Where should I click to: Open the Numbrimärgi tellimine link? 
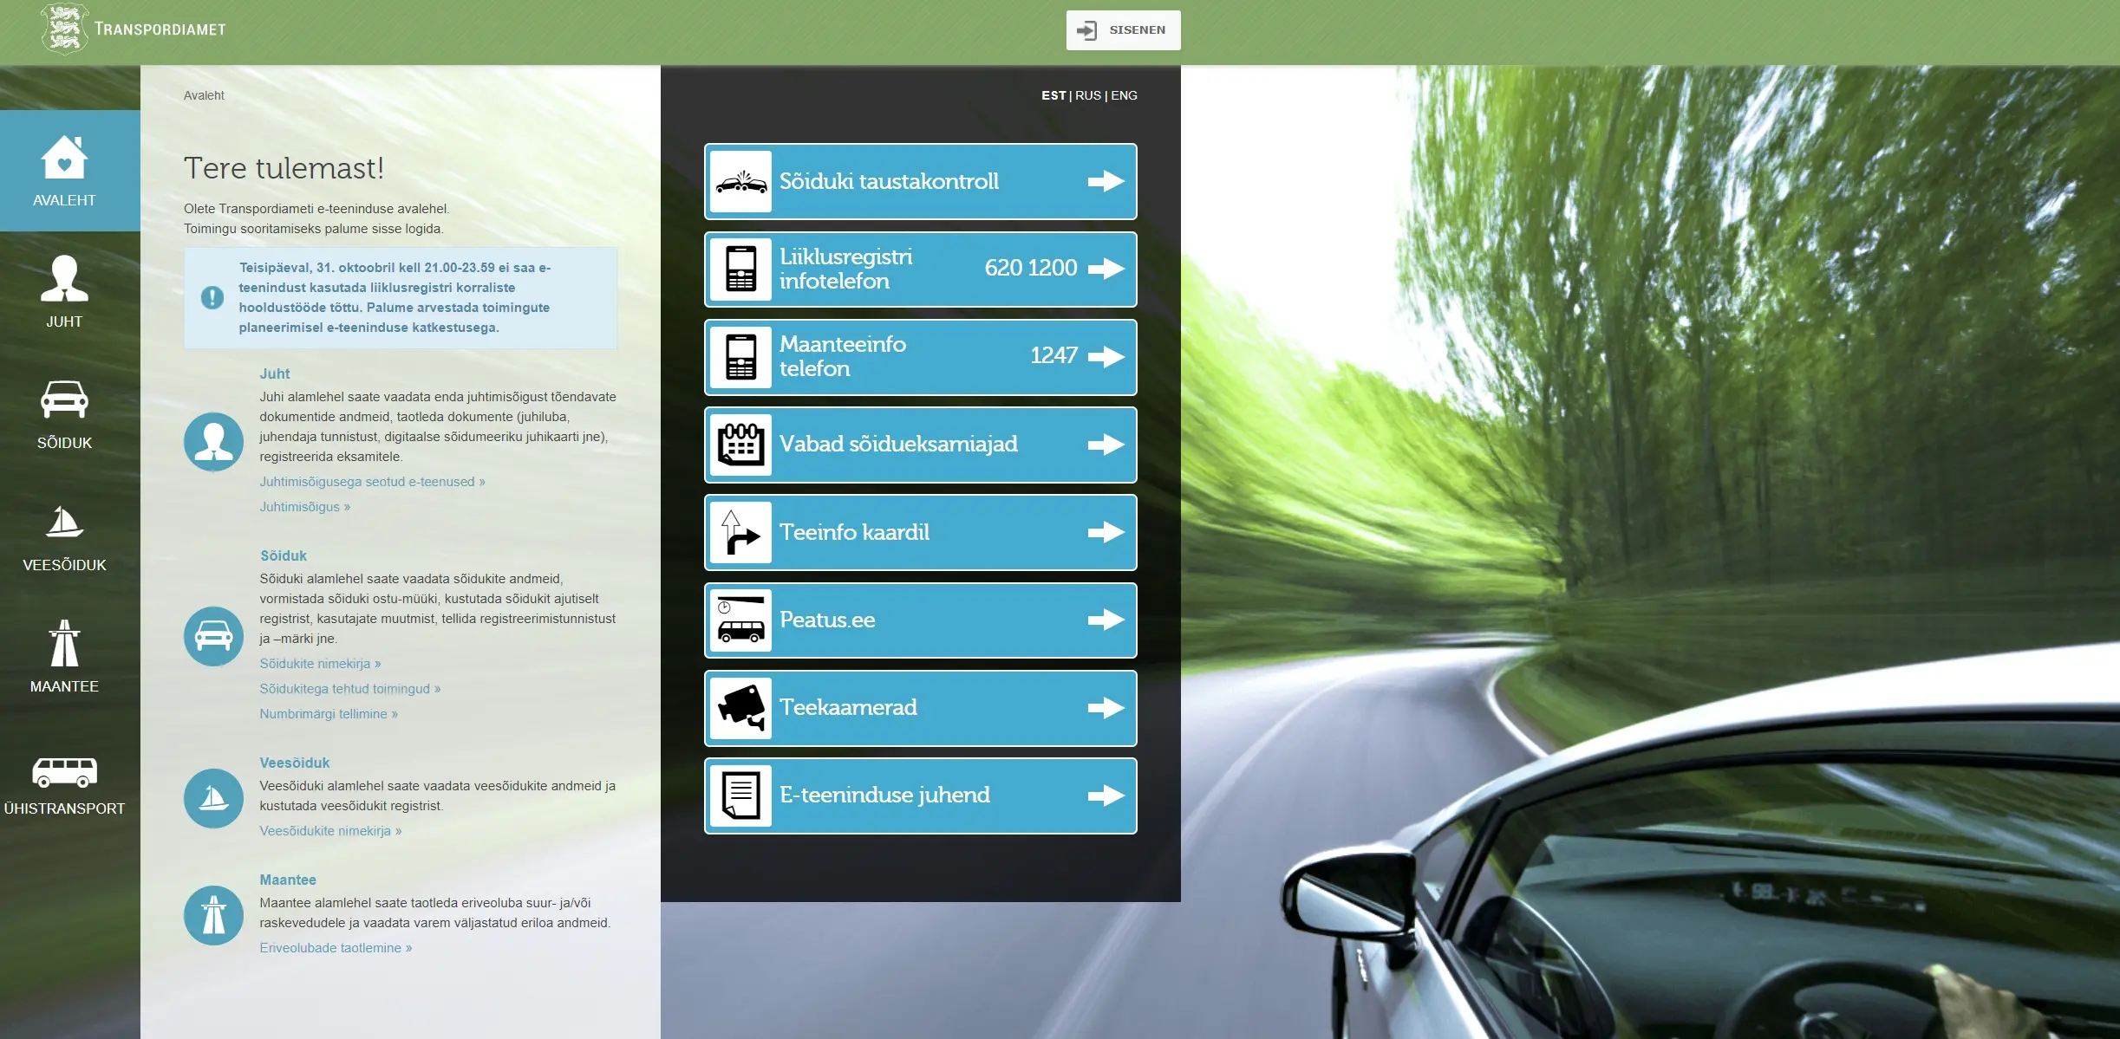coord(329,714)
